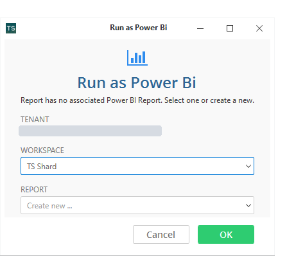
Task: Maximize the Run as Power Bi dialog
Action: pyautogui.click(x=230, y=28)
